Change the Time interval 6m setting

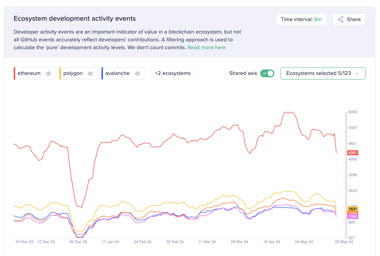point(301,20)
